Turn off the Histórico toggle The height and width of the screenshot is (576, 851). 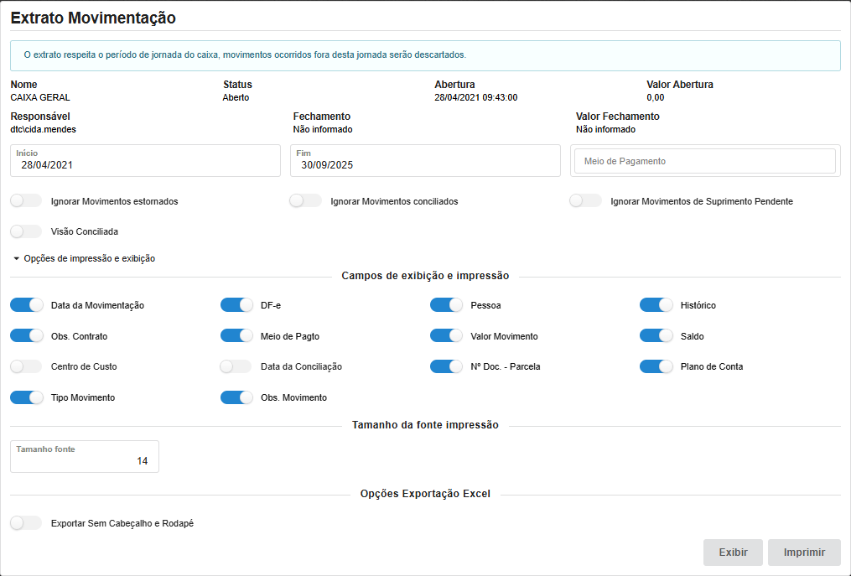[x=656, y=305]
